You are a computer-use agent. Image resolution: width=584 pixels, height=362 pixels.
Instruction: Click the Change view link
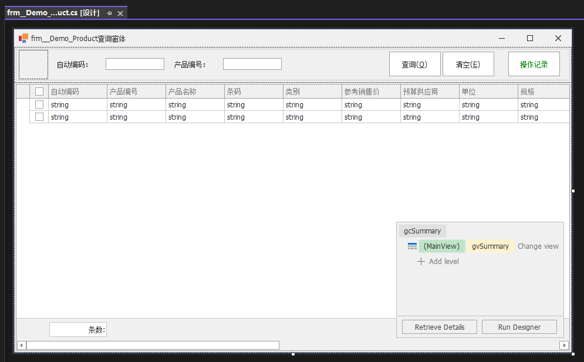pos(538,246)
